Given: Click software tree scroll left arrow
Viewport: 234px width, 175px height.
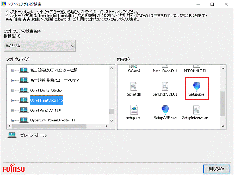Looking at the screenshot, I should [9, 126].
